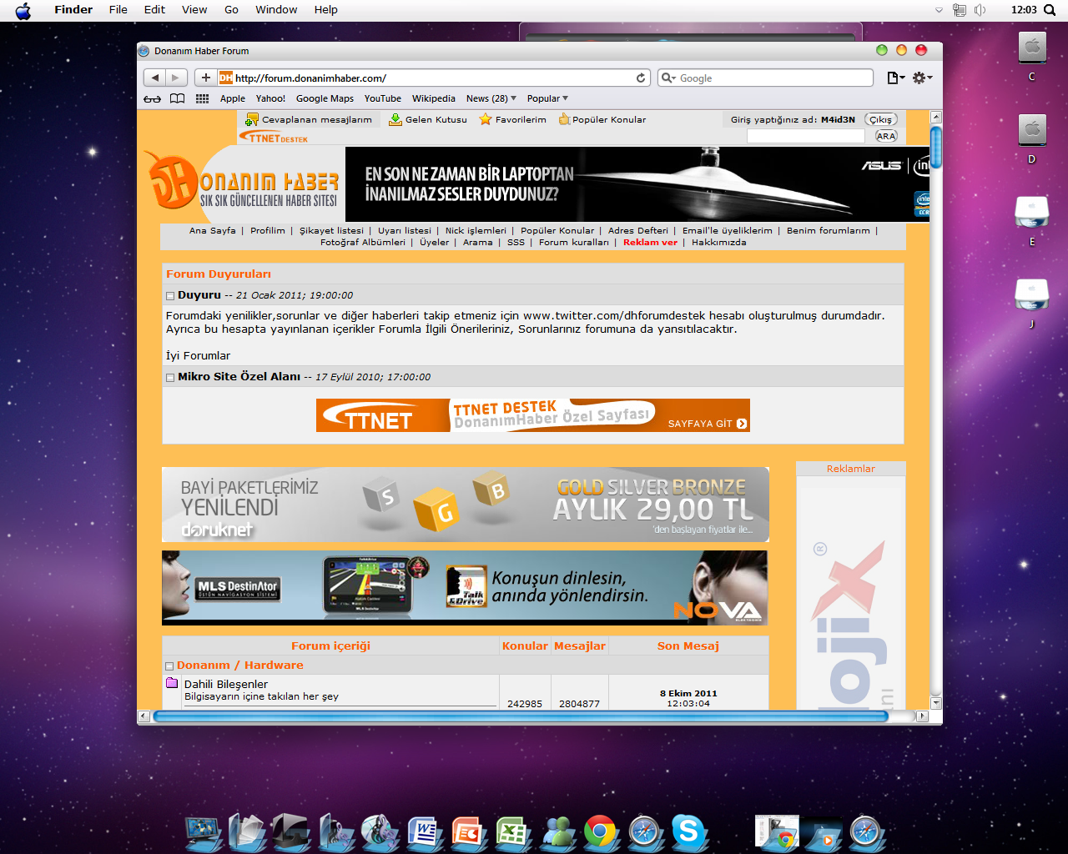Open drive E on the desktop
1068x854 pixels.
(1032, 213)
